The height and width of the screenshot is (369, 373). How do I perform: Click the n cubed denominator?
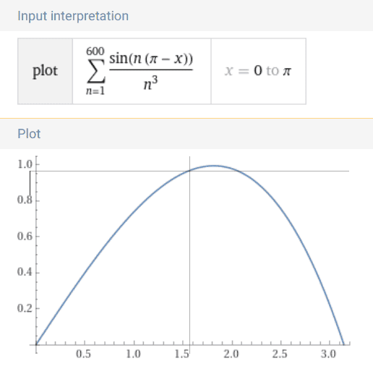coord(150,82)
